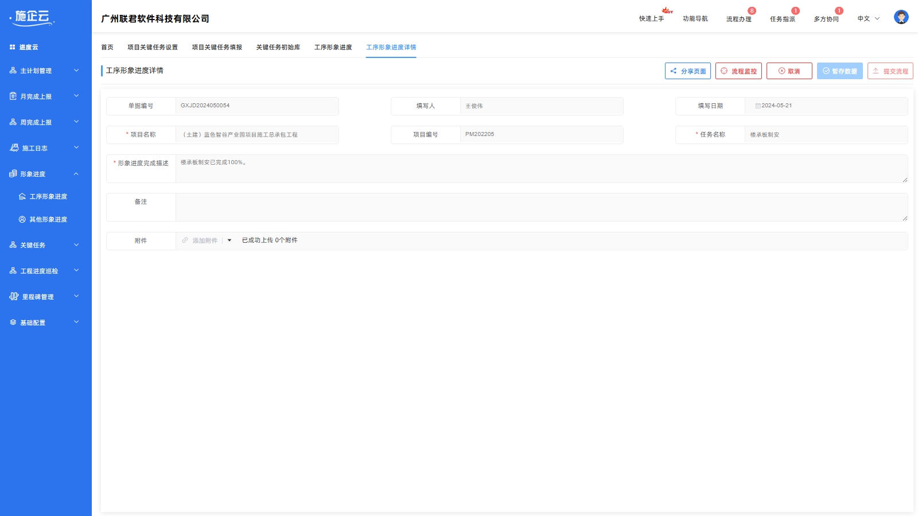Expand 月完成上报 chevron
Screen dimensions: 918x516
coord(76,96)
